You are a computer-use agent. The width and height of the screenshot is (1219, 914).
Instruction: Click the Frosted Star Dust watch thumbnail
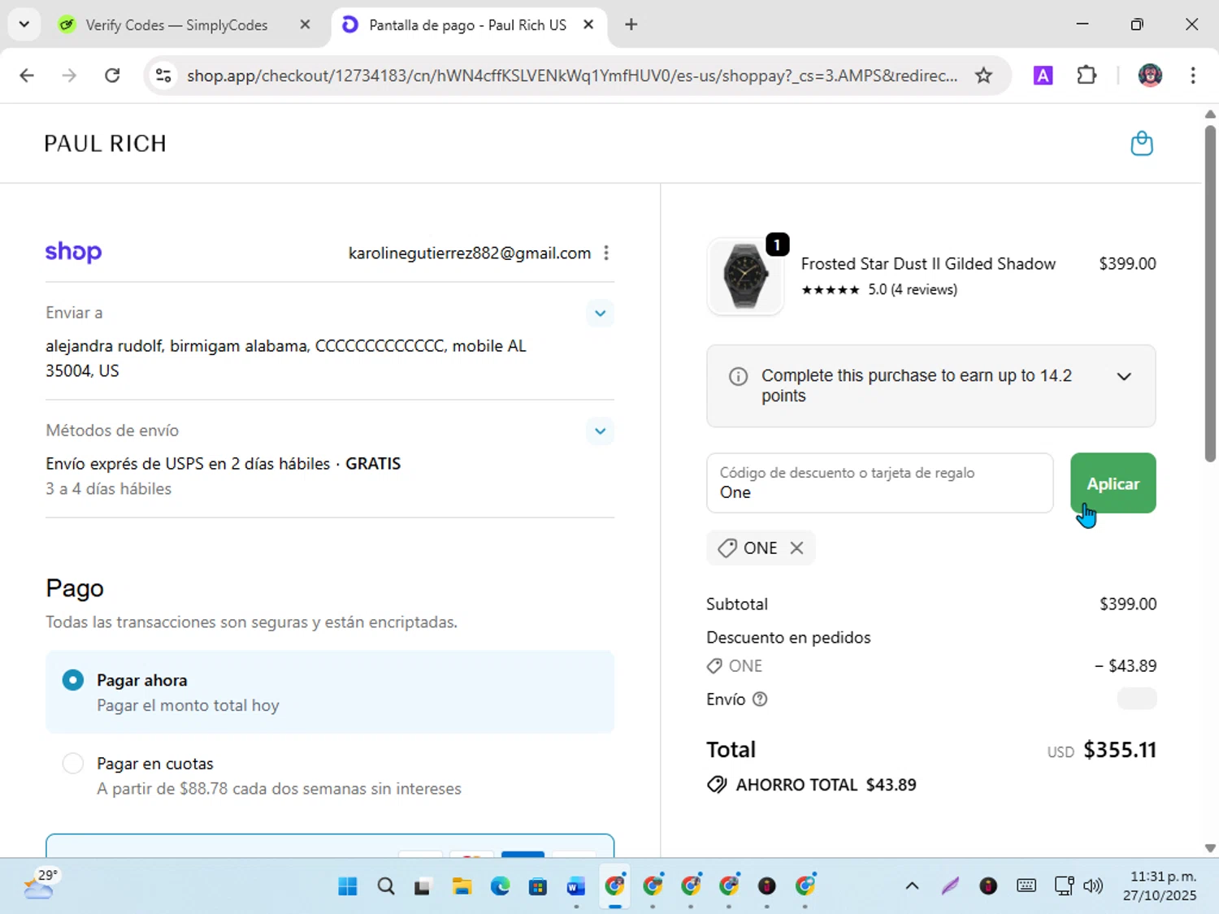coord(745,276)
